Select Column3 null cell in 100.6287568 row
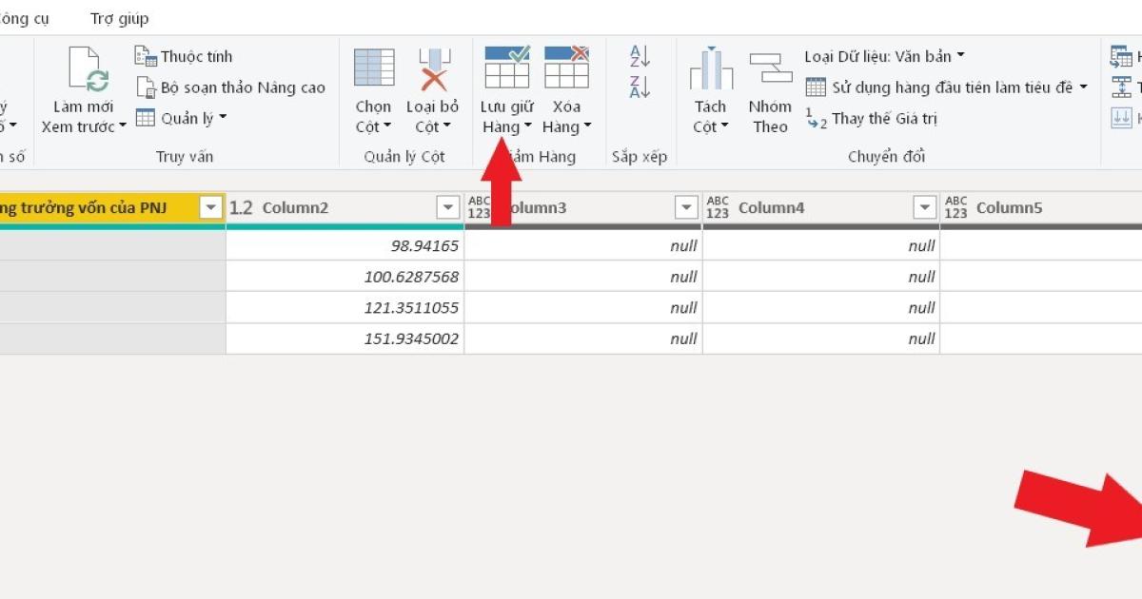1142x599 pixels. click(x=583, y=277)
